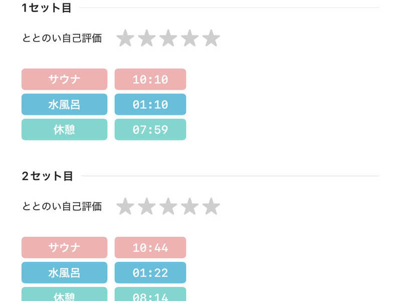The width and height of the screenshot is (401, 301).
Task: Click the サウナ button in set 2
Action: [x=64, y=247]
